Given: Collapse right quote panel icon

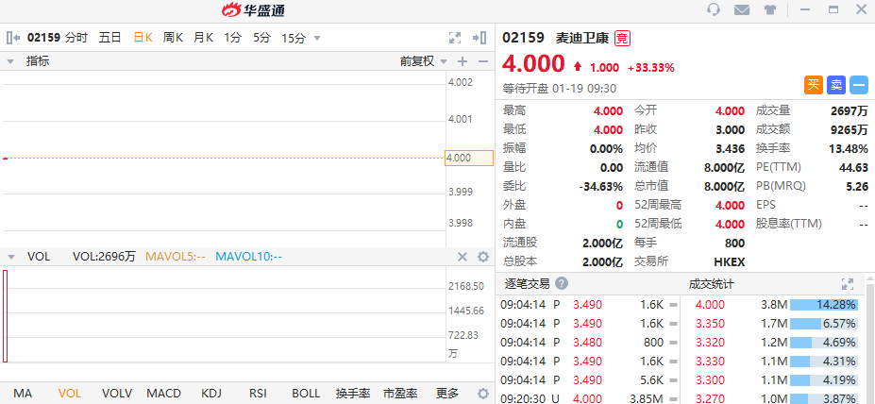Looking at the screenshot, I should [480, 38].
